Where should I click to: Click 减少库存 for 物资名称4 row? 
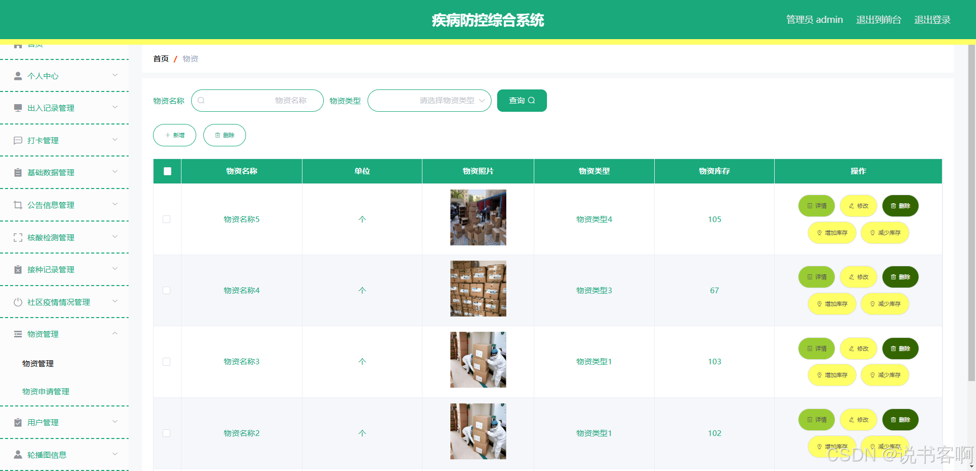884,304
